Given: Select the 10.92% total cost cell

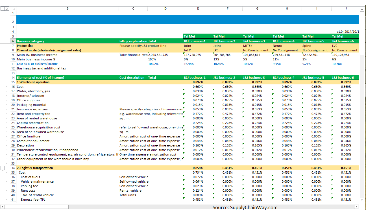Looking at the screenshot, I should 165,64.
